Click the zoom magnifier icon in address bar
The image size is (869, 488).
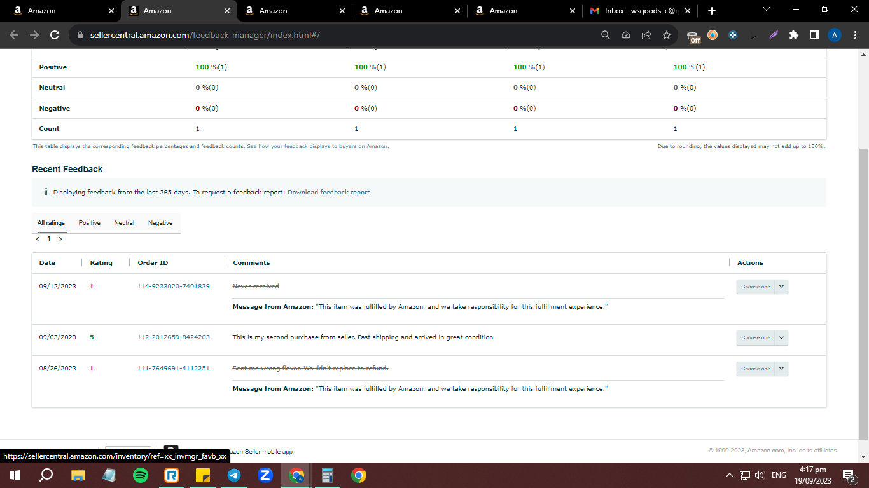[x=606, y=35]
